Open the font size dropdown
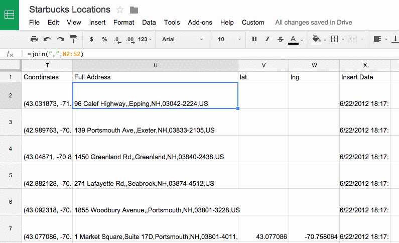 click(x=228, y=39)
